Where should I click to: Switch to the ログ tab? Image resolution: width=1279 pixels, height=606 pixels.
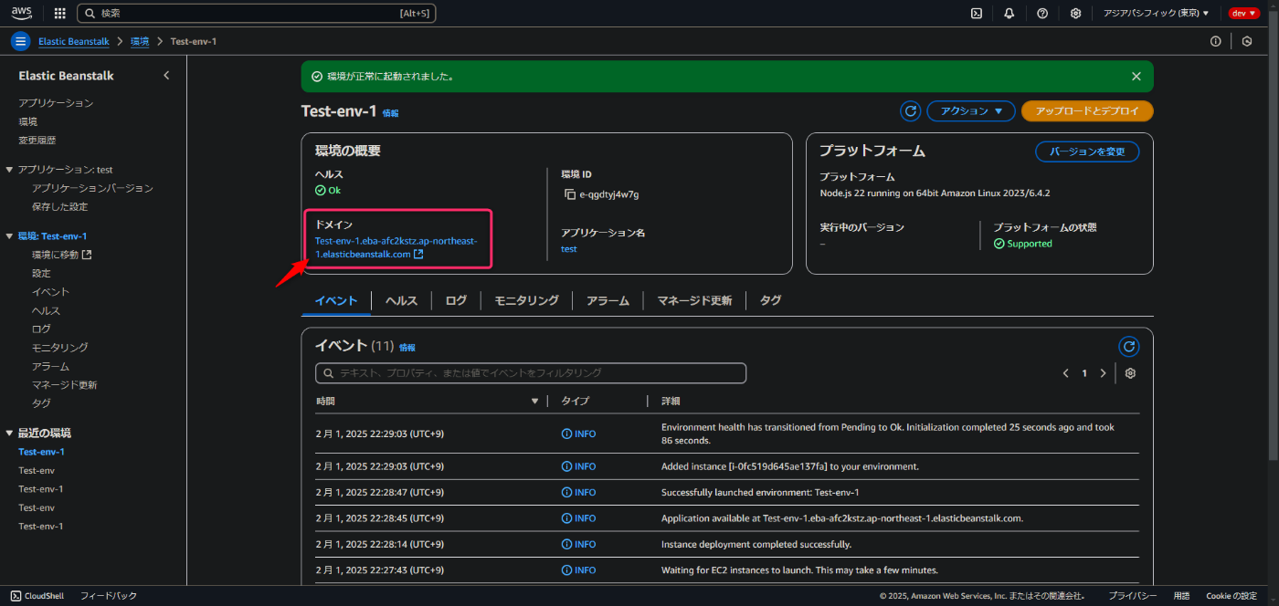pyautogui.click(x=456, y=300)
